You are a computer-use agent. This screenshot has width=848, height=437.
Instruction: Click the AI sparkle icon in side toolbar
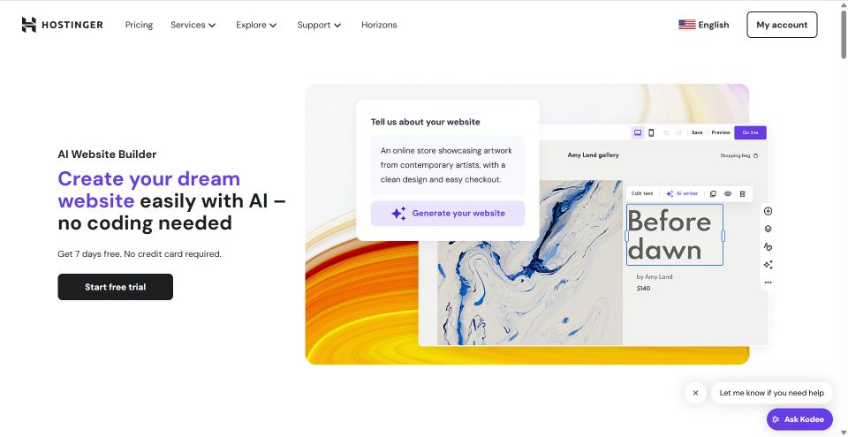[x=768, y=265]
